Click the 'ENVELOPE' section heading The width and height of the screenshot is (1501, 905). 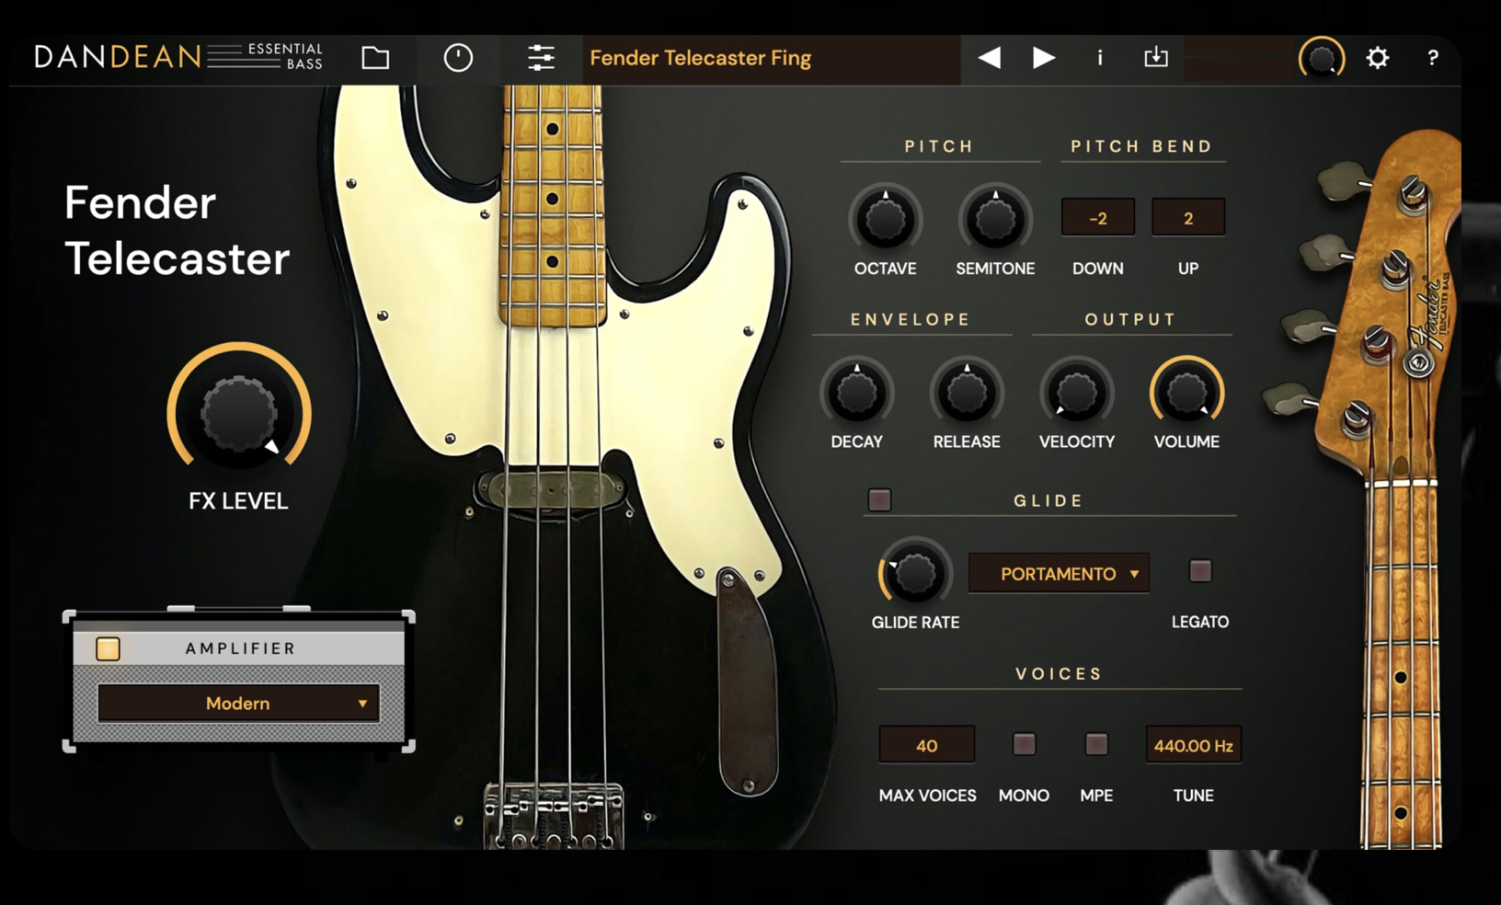click(x=911, y=319)
